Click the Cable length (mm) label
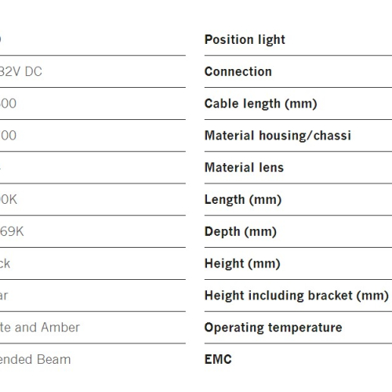 coord(261,103)
